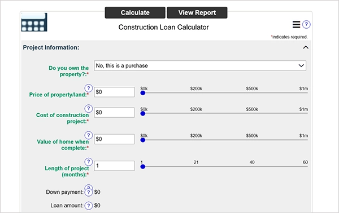
Task: Click the $1m mark on Value of home slider
Action: click(303, 136)
